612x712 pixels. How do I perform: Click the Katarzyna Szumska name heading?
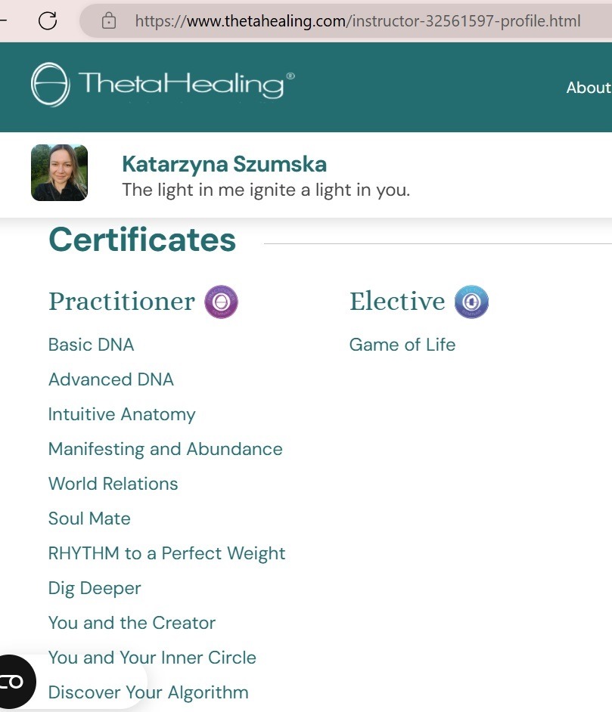tap(225, 163)
